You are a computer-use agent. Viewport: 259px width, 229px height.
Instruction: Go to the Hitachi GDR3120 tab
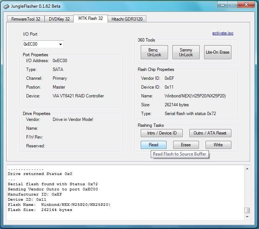(127, 19)
